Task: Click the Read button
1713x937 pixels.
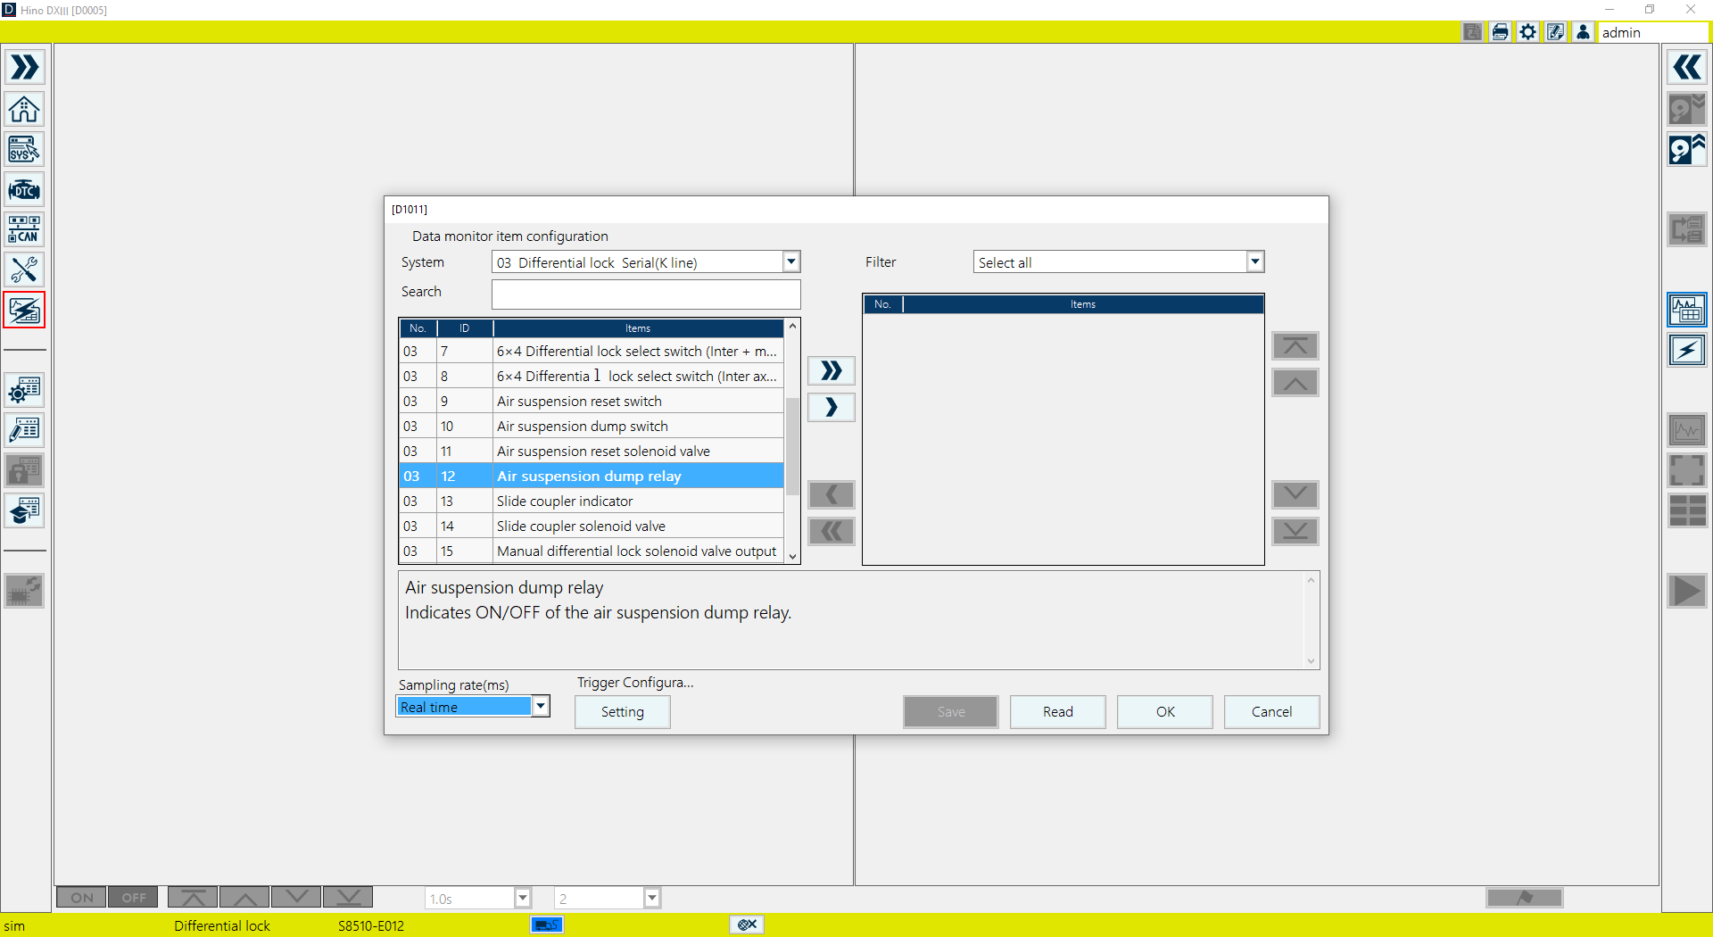Action: 1057,711
